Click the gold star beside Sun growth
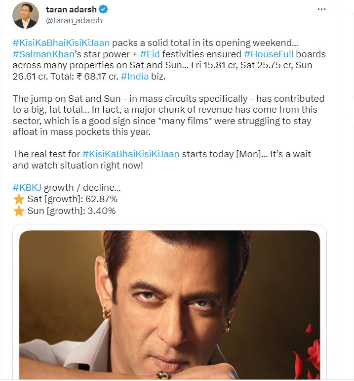The height and width of the screenshot is (381, 354). (x=19, y=212)
